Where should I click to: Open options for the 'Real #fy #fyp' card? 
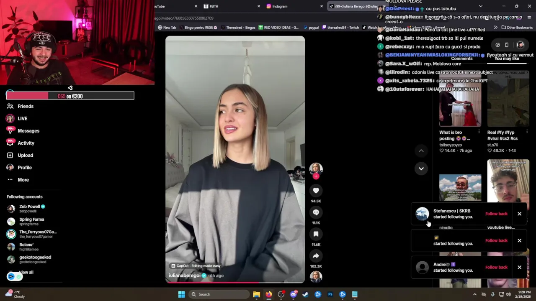point(527,132)
